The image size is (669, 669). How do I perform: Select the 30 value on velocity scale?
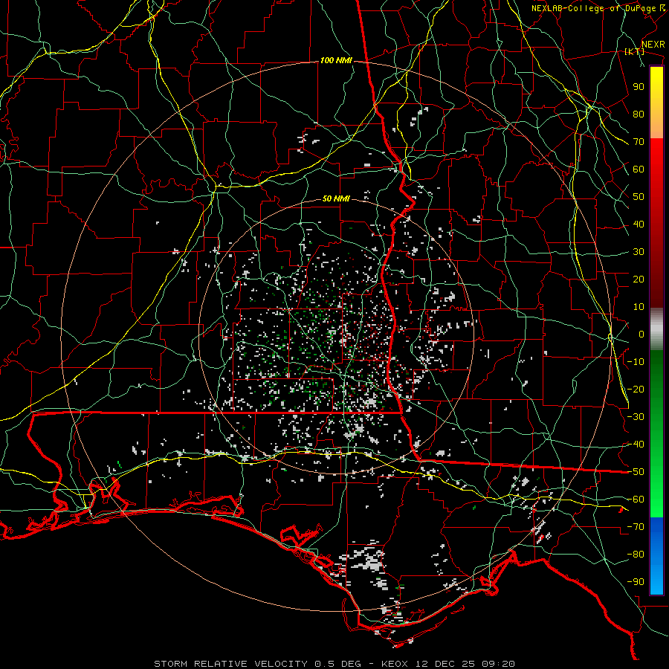639,252
